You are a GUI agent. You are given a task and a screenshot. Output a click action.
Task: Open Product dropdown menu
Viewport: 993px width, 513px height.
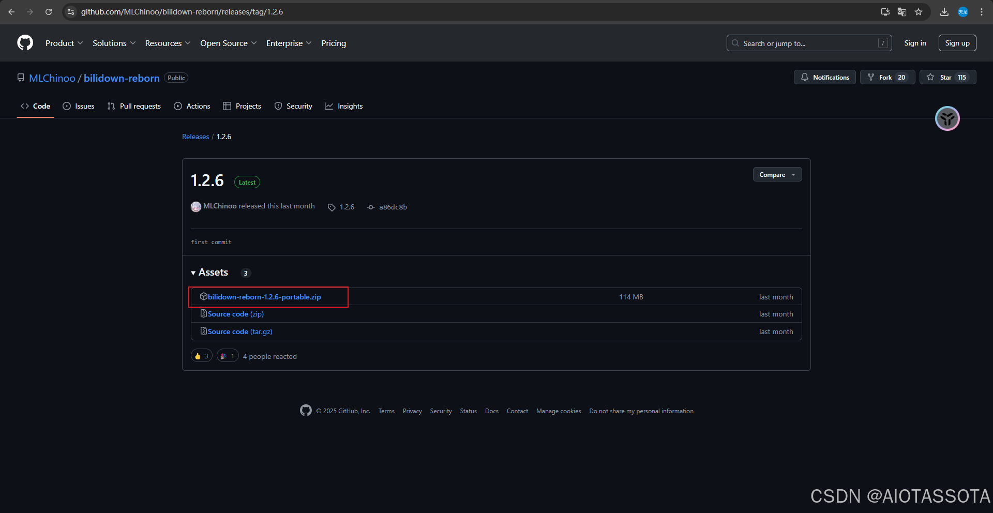click(x=64, y=43)
